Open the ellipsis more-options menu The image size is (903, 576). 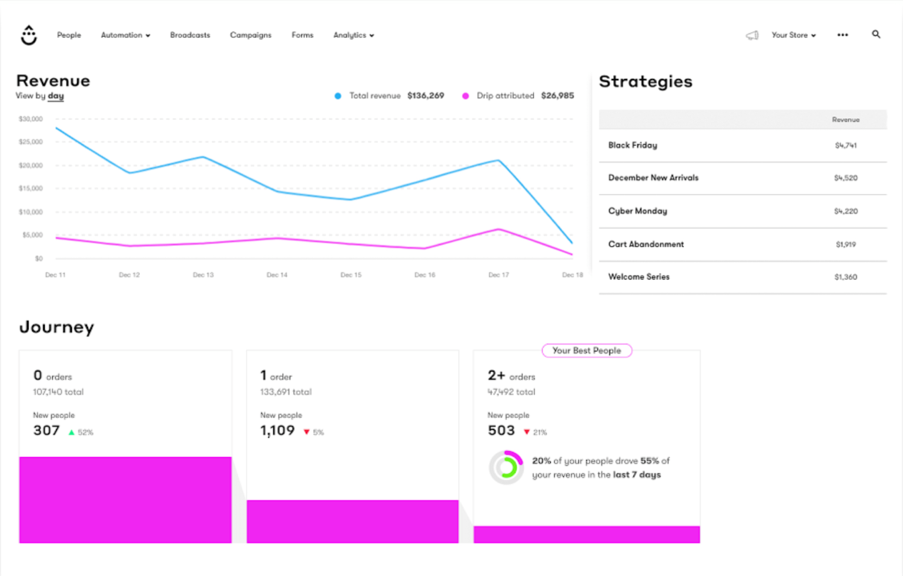click(x=842, y=35)
